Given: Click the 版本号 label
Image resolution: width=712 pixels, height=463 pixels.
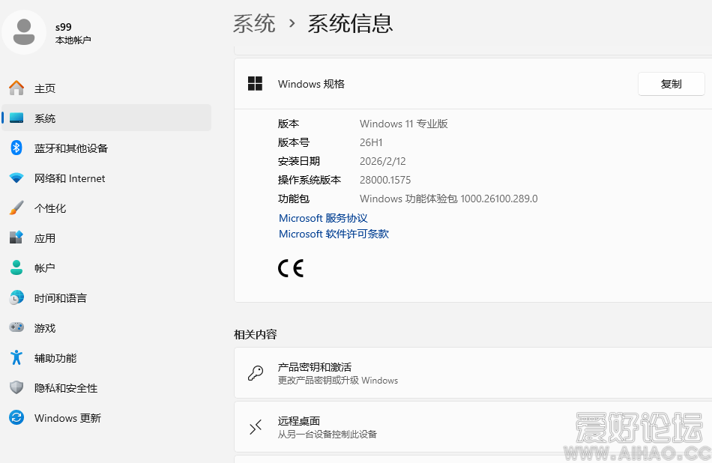Looking at the screenshot, I should pyautogui.click(x=294, y=142).
